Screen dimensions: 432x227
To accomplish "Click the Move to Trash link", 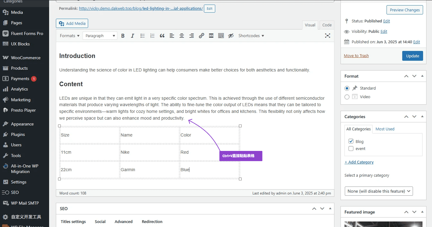I will point(356,56).
